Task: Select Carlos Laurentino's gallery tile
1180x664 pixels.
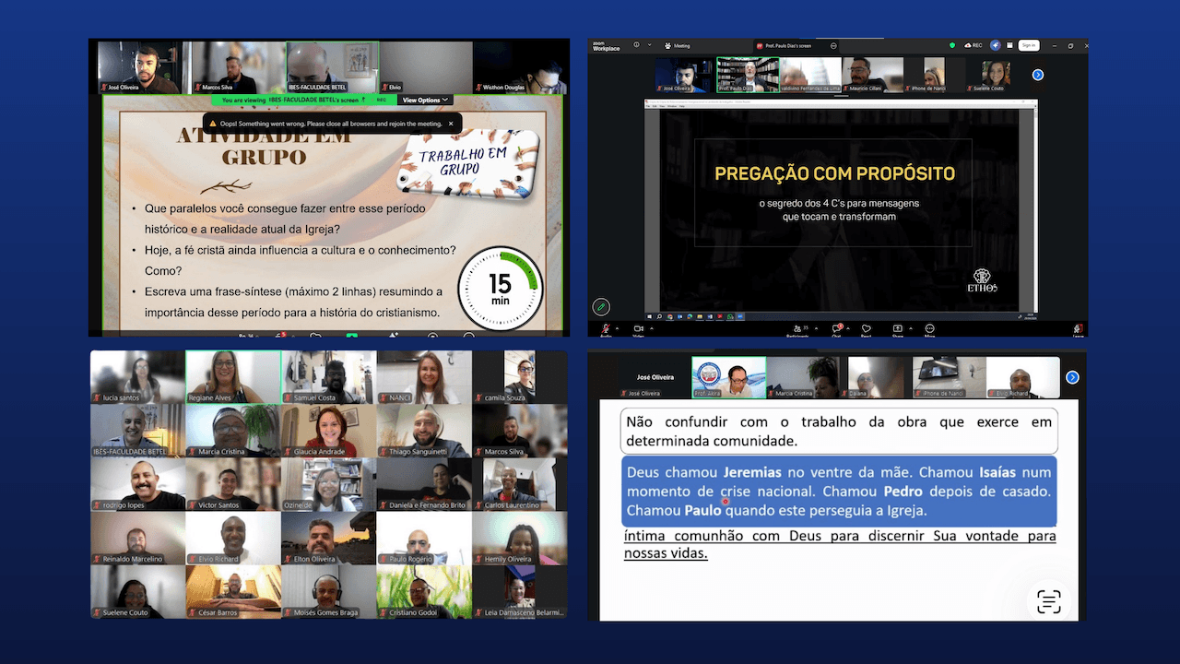Action: pyautogui.click(x=520, y=485)
